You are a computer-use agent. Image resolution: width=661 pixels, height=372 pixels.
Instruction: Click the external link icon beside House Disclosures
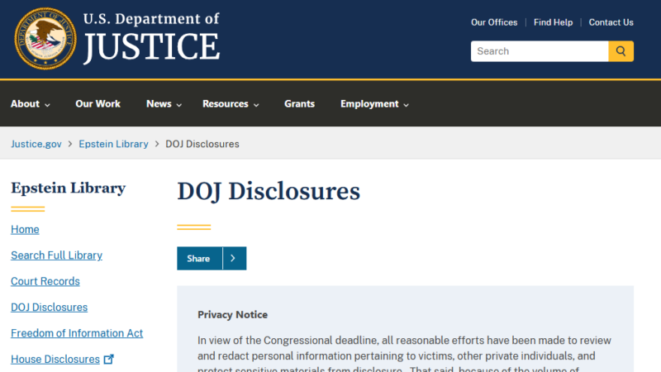tap(108, 360)
